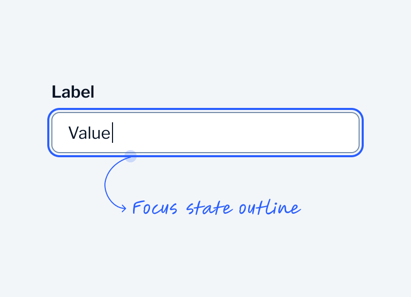
Task: Click the letter "V" in "Value"
Action: tap(73, 133)
